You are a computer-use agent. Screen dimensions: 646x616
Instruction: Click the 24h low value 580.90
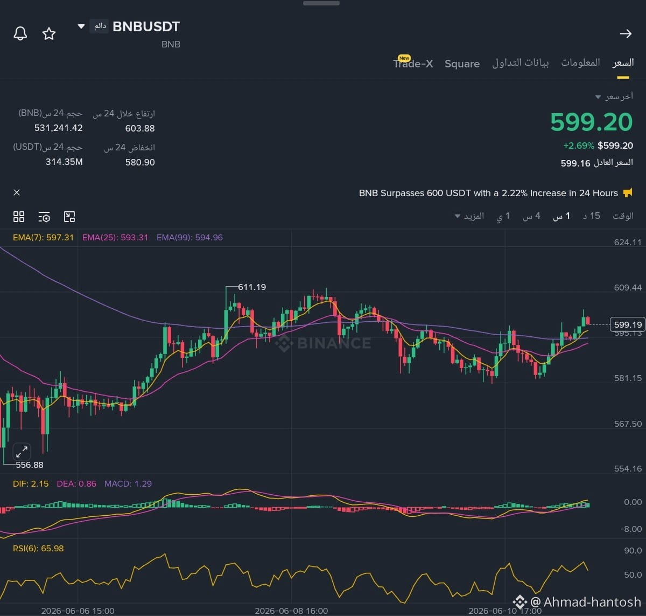click(139, 162)
